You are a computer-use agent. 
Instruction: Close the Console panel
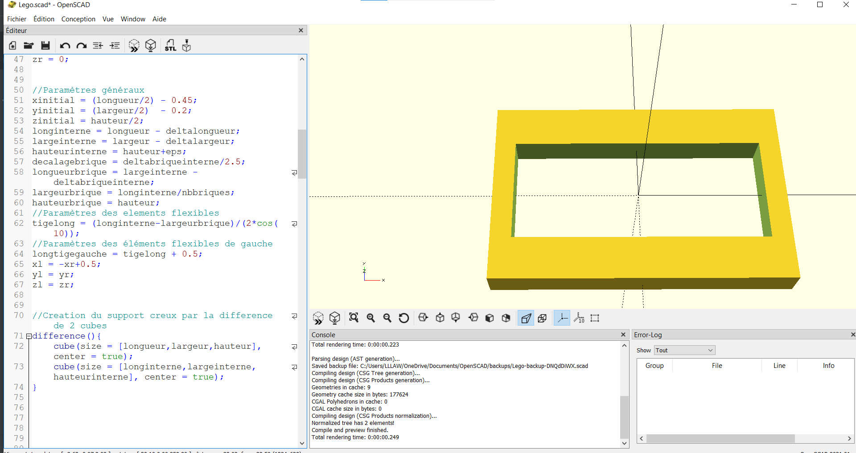623,335
